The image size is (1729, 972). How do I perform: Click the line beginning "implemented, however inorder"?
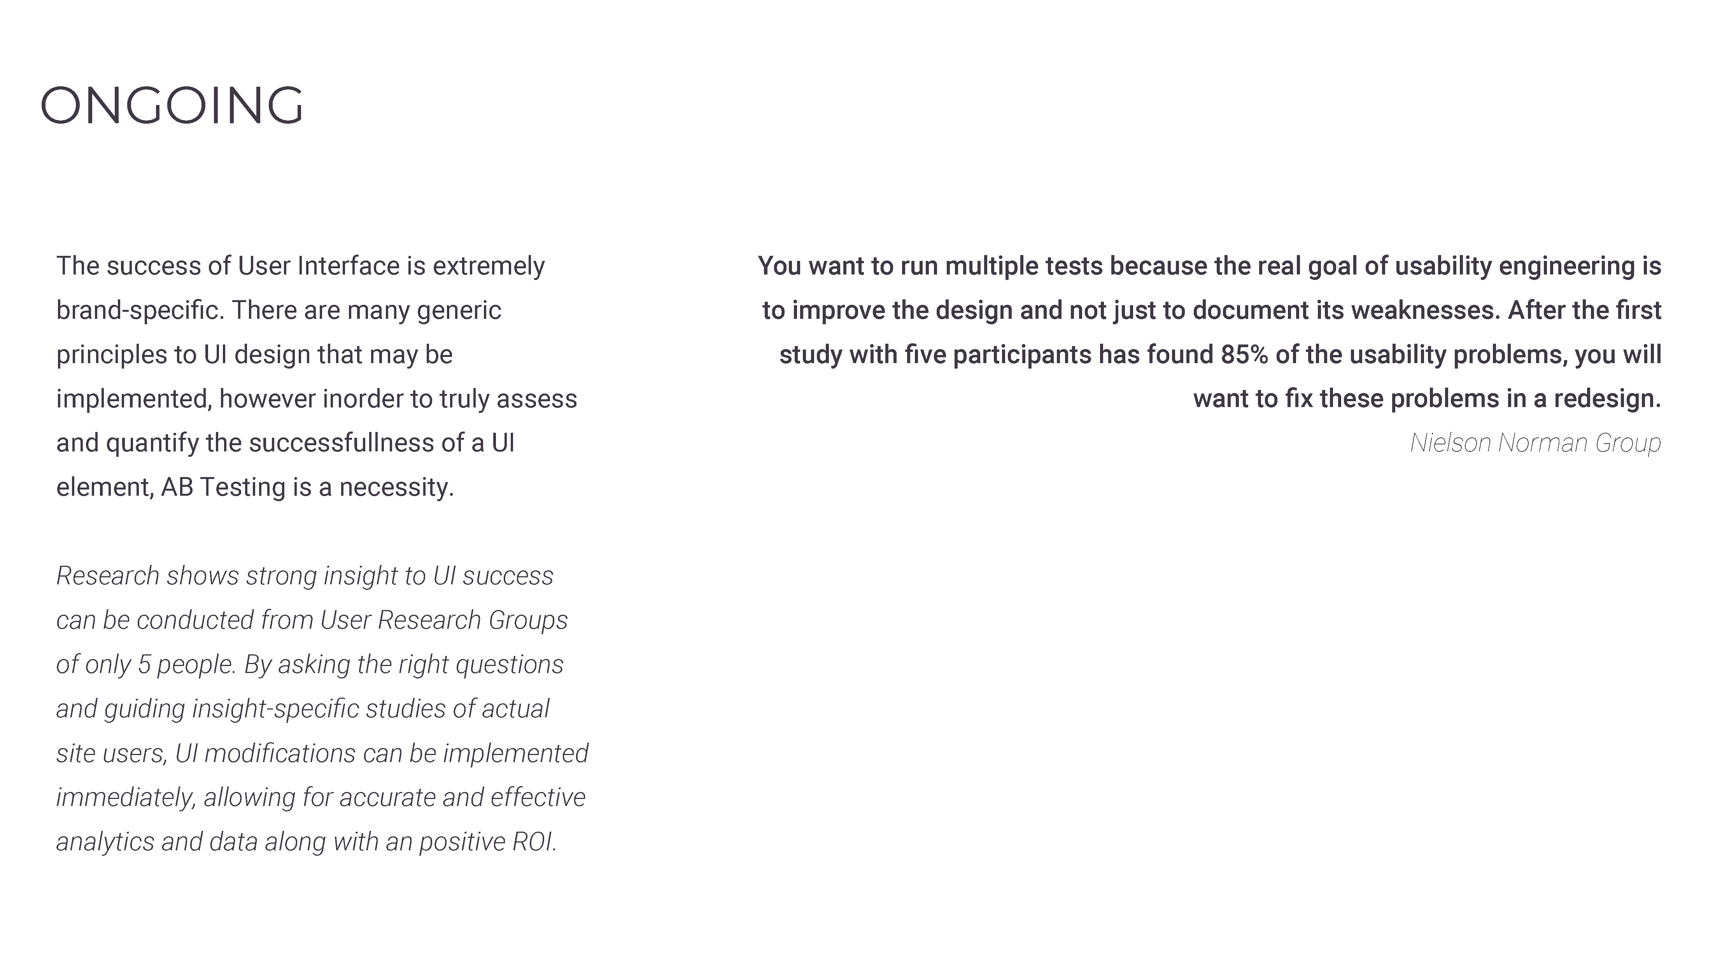(316, 399)
